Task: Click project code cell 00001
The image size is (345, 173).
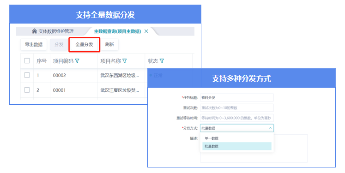Action: click(x=60, y=90)
